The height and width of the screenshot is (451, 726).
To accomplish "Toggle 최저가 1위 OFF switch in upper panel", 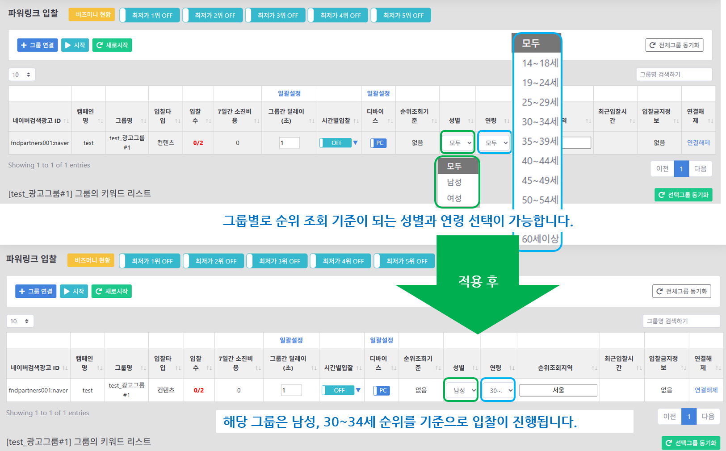I will click(150, 15).
